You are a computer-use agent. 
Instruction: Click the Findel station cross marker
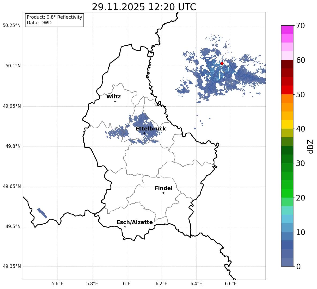coord(163,193)
